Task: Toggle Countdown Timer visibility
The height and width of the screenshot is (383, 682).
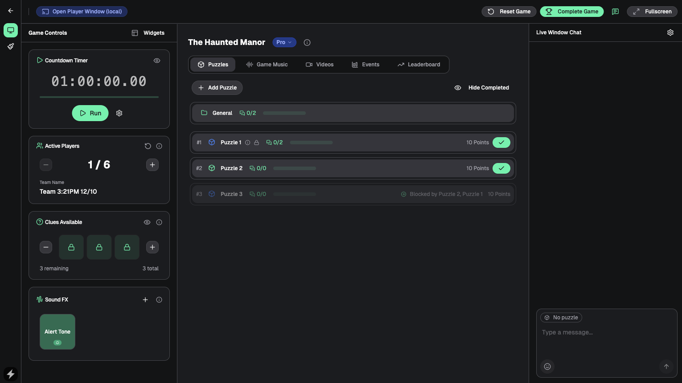Action: [157, 61]
